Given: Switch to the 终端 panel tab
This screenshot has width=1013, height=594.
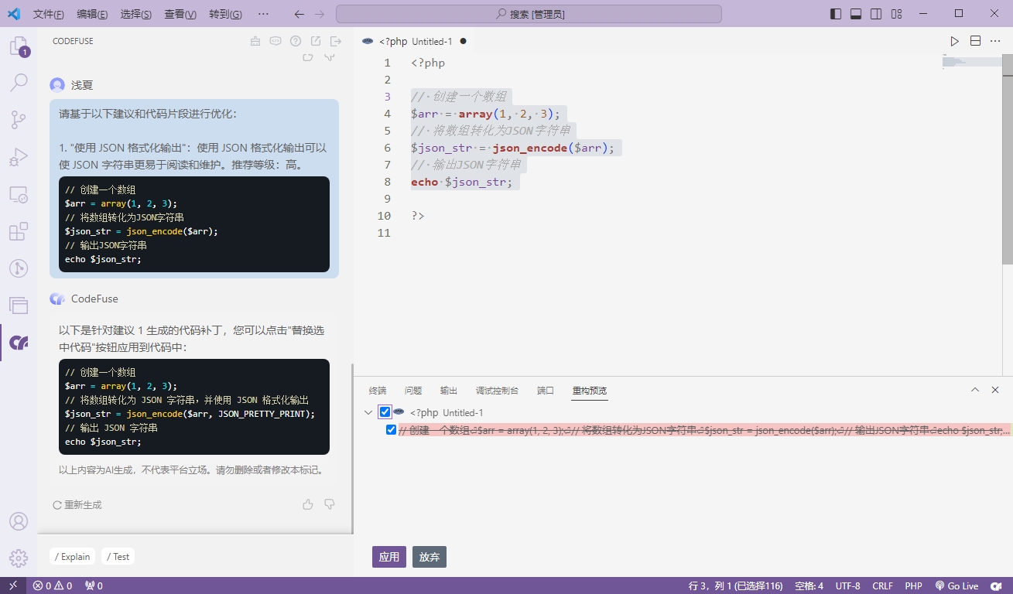Looking at the screenshot, I should 378,391.
